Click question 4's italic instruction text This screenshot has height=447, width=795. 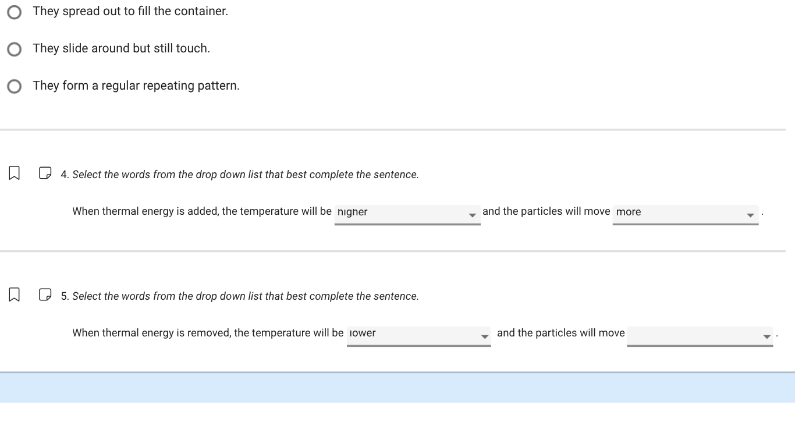coord(246,175)
